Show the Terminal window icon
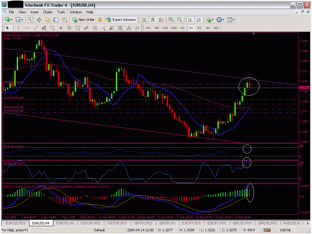 pyautogui.click(x=56, y=19)
